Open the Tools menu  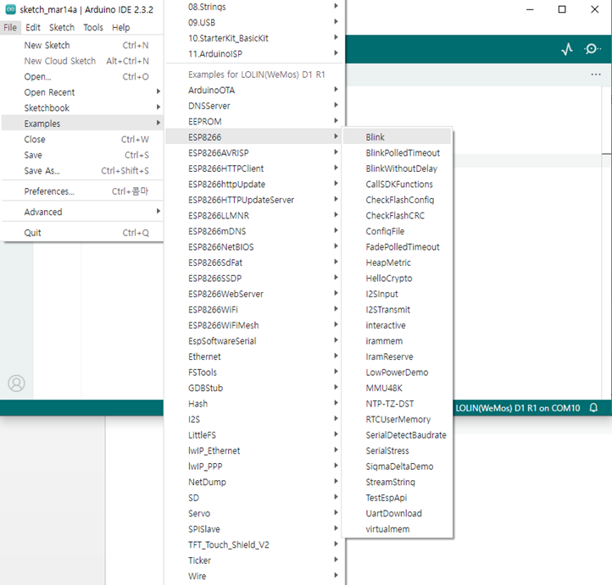(x=93, y=27)
